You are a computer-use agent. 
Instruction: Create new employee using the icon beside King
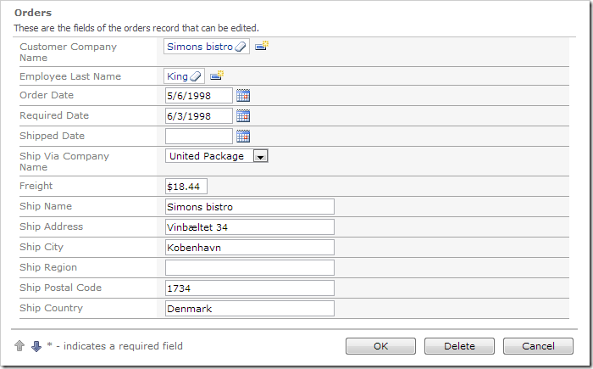[x=217, y=75]
